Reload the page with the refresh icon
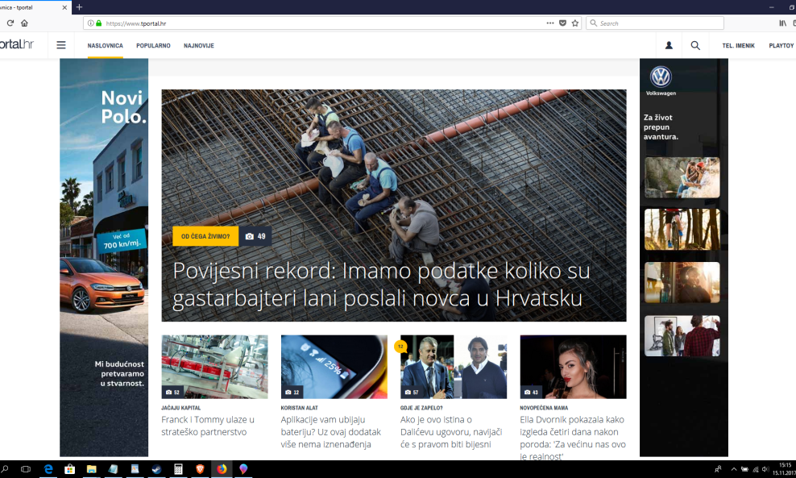 click(10, 23)
